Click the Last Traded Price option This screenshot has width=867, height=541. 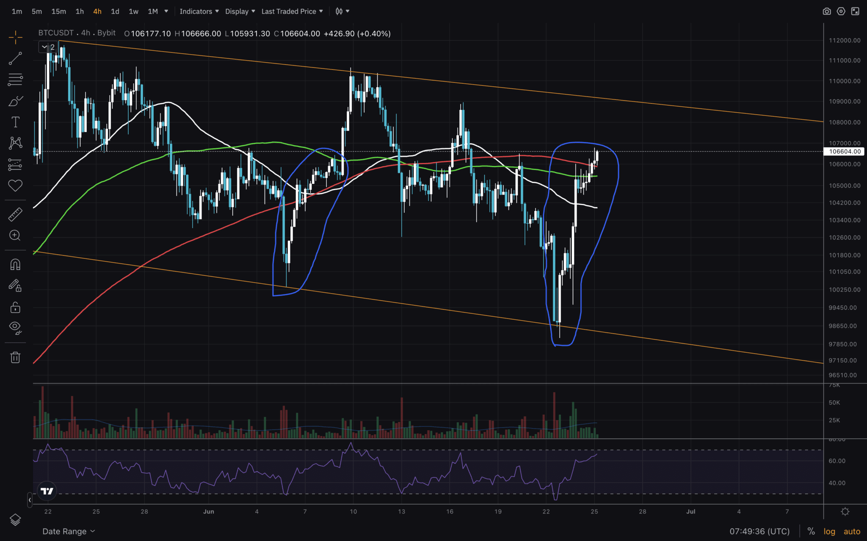(289, 11)
